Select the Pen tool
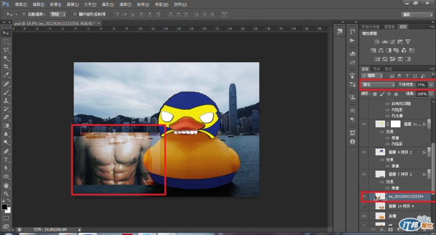The image size is (436, 235). pos(6,152)
